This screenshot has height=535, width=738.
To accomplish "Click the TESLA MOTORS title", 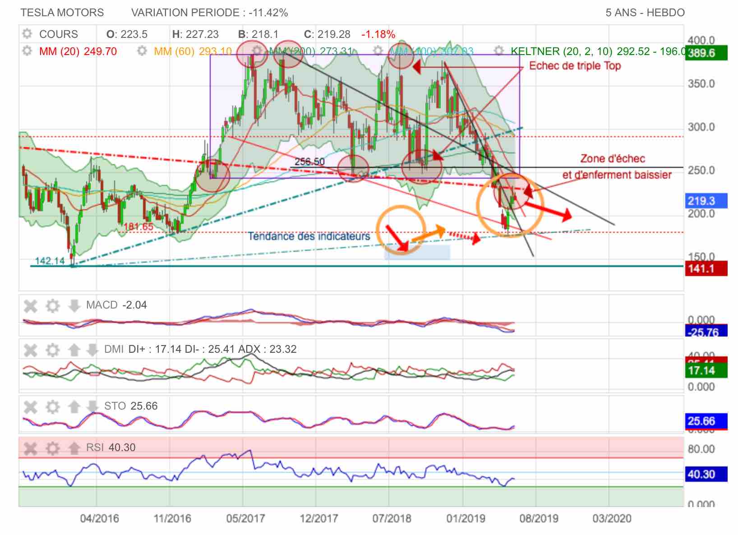I will click(x=62, y=13).
